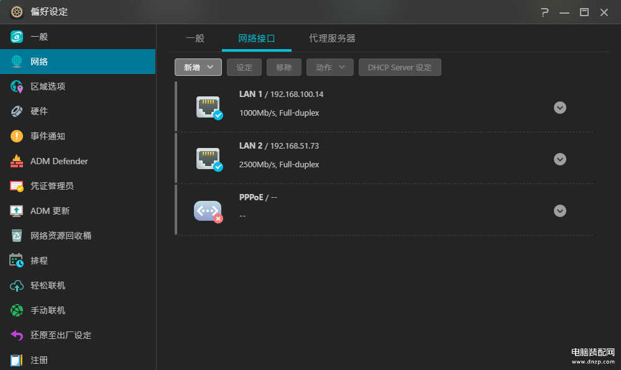Image resolution: width=621 pixels, height=370 pixels.
Task: Select LAN 2 / 192.168.51.73 title
Action: point(279,146)
